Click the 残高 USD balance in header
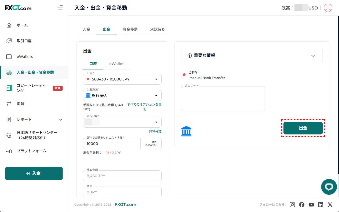 [x=299, y=8]
